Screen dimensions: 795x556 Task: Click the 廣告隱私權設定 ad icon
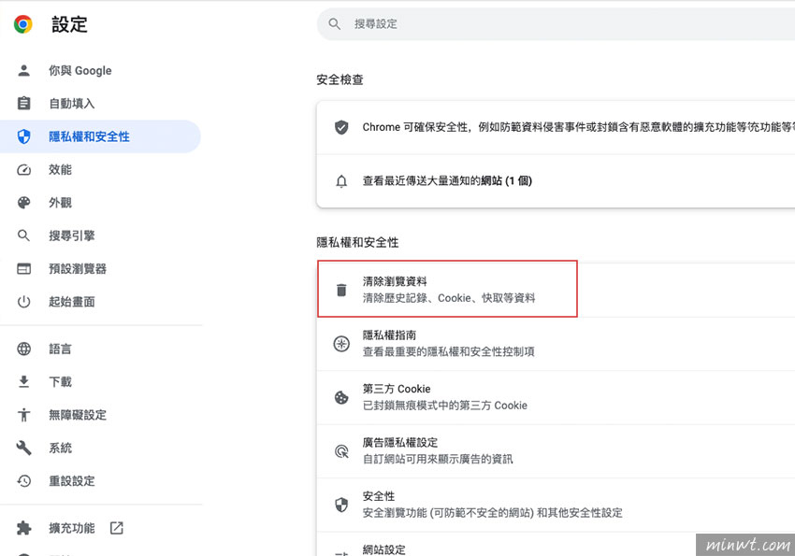tap(341, 450)
